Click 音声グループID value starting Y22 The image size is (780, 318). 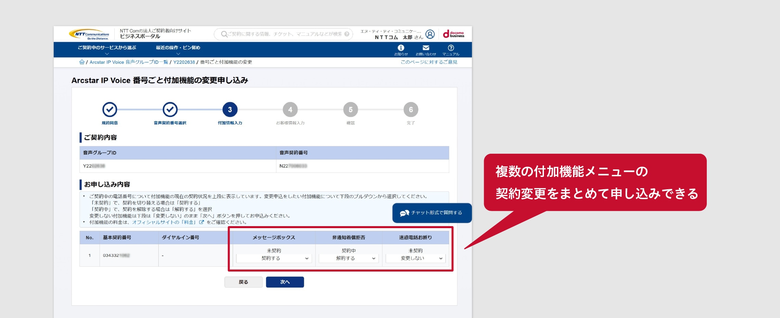point(94,166)
